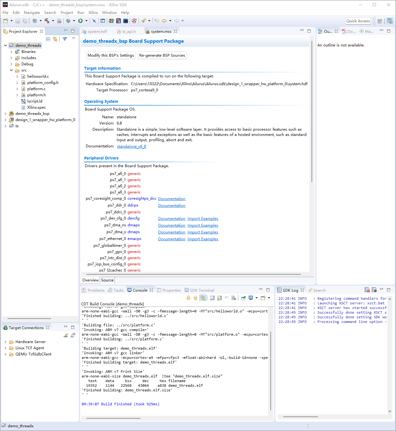The height and width of the screenshot is (431, 396).
Task: Toggle Link with Editor in Project Explorer
Action: click(x=55, y=39)
